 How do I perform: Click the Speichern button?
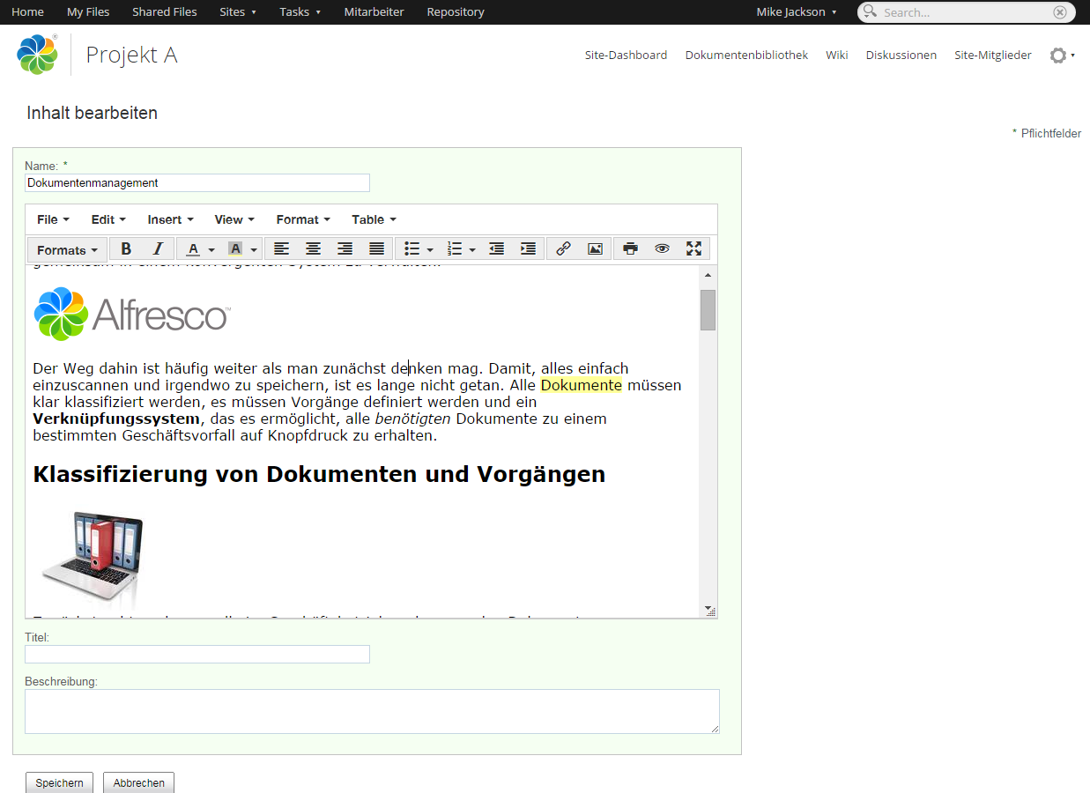click(x=60, y=782)
